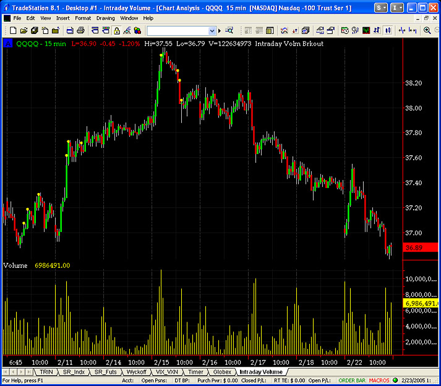Screen dimensions: 441x386
Task: Click the gray Print icon
Action: pyautogui.click(x=81, y=30)
